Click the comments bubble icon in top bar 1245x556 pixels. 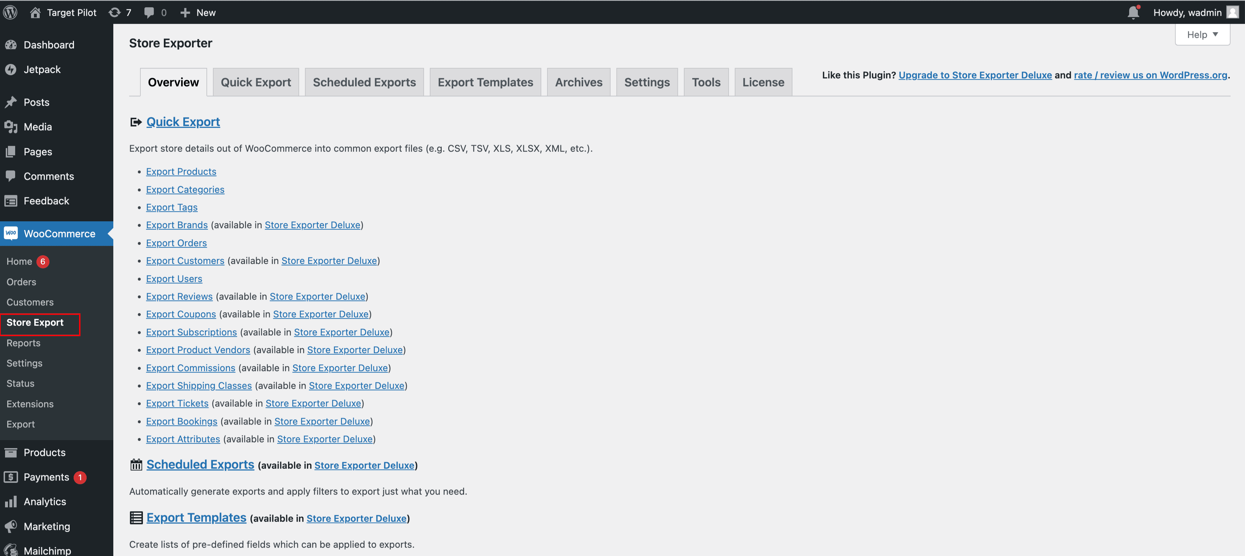pos(149,12)
